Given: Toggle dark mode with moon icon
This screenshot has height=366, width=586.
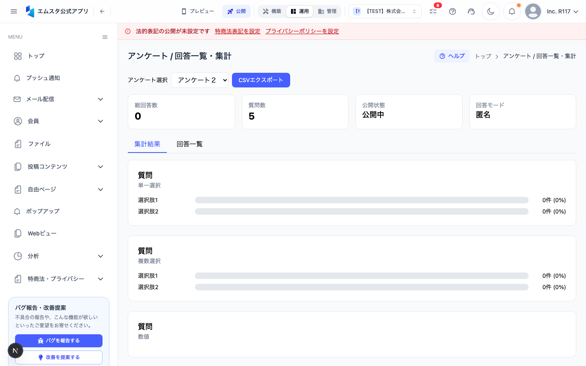Looking at the screenshot, I should click(x=491, y=11).
